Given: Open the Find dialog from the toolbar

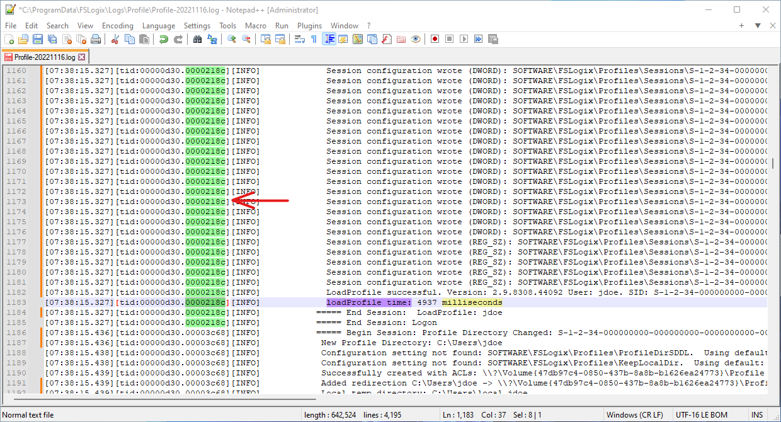Looking at the screenshot, I should pos(197,39).
